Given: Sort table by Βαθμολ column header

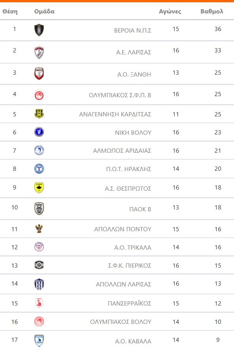Looking at the screenshot, I should point(211,11).
